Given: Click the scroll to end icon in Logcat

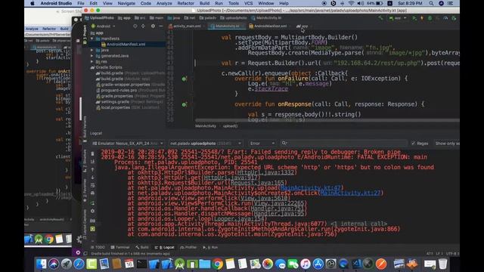Looking at the screenshot, I should [92, 162].
